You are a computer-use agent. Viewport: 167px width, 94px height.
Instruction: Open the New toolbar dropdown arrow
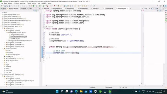click(x=3, y=6)
